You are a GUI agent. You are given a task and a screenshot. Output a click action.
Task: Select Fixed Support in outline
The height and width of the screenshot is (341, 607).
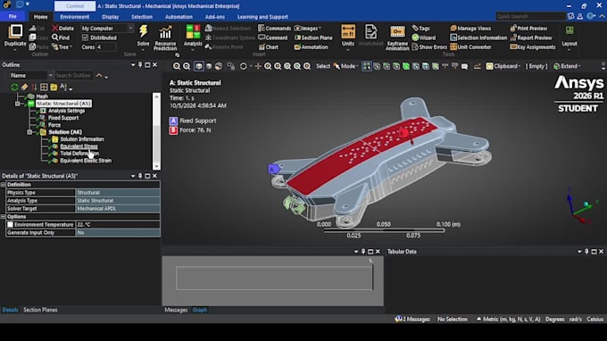point(63,118)
